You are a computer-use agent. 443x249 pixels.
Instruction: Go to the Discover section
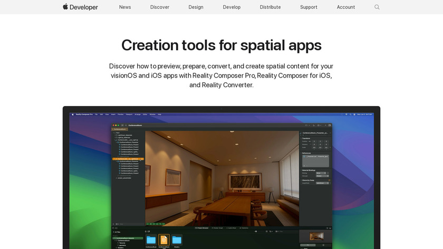160,7
